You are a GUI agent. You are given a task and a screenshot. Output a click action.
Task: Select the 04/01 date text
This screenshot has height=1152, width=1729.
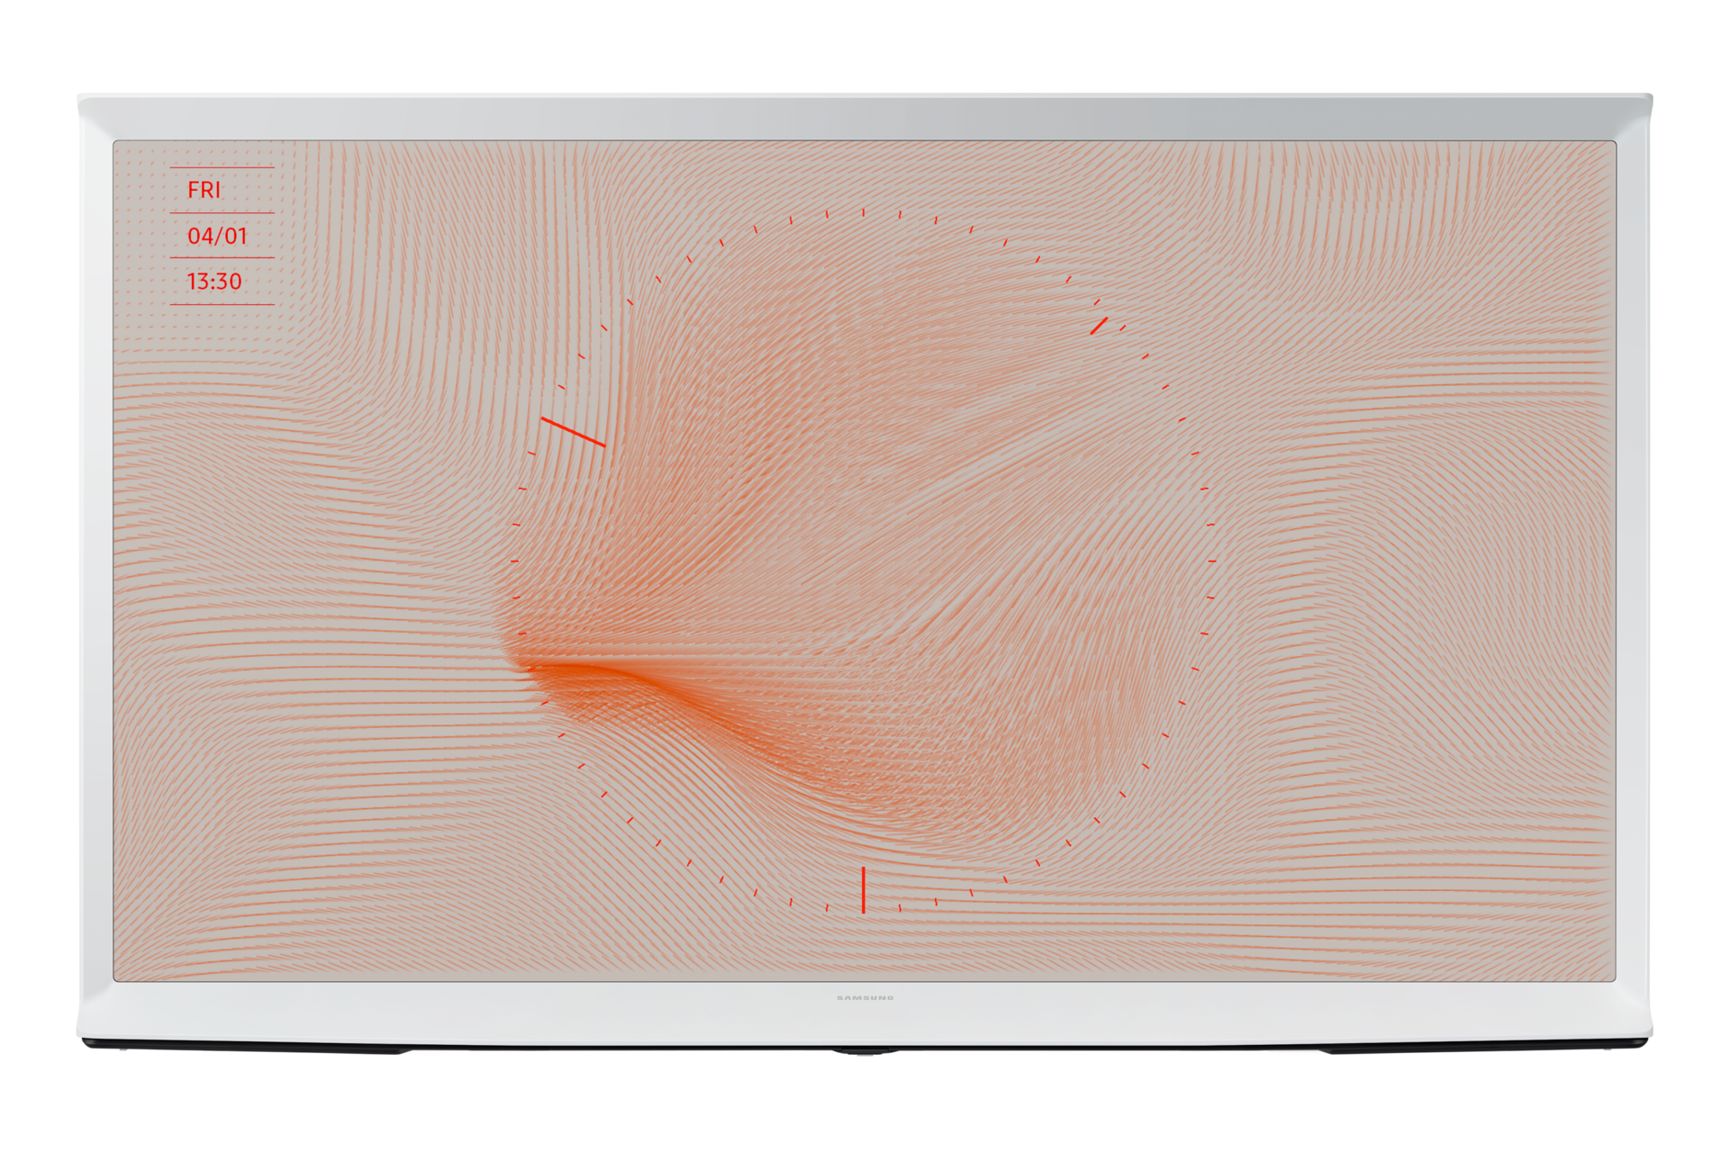click(217, 236)
